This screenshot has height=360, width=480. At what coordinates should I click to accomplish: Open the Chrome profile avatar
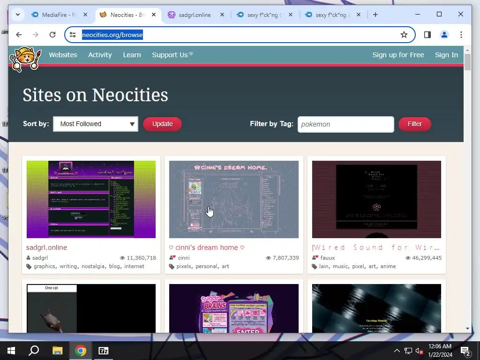tap(444, 35)
